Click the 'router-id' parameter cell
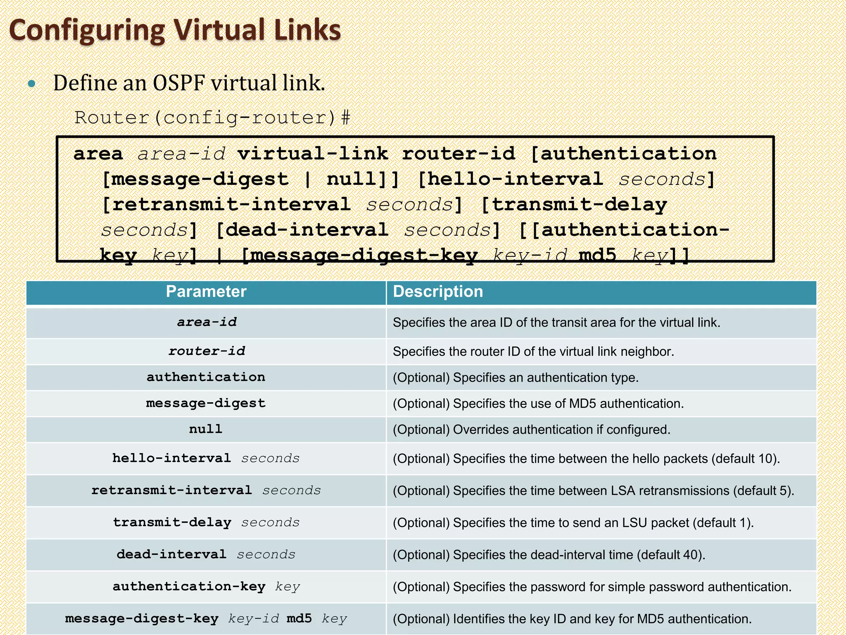 pos(206,351)
